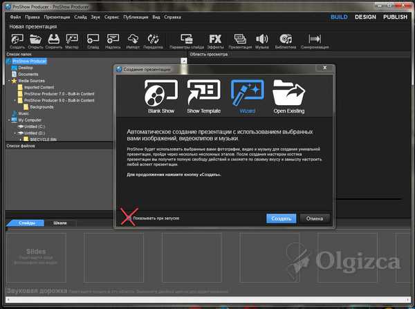
Task: Select the Music folder in tree
Action: tap(24, 113)
